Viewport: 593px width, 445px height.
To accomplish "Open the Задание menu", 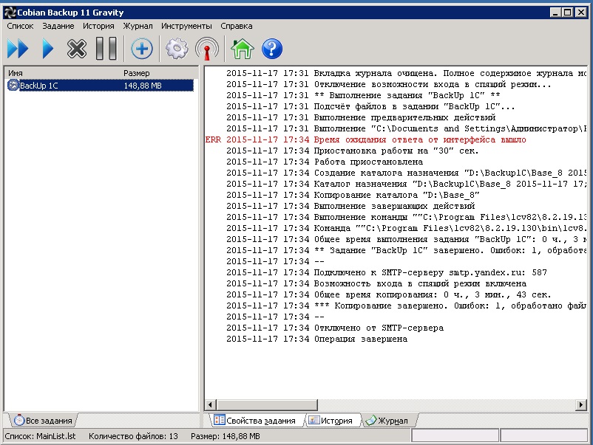I will click(58, 26).
